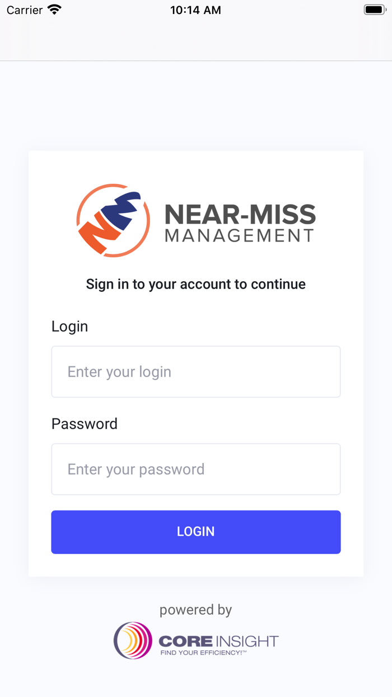
Task: Tap the Carrier label in status bar
Action: point(25,10)
